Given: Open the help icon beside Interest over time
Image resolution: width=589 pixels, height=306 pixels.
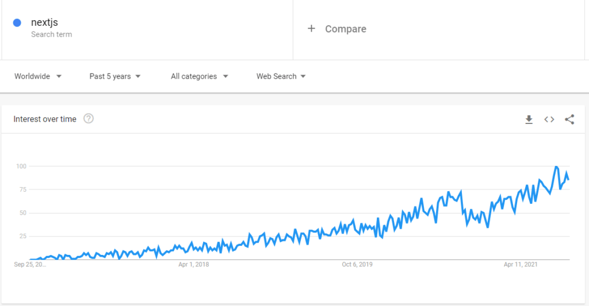Looking at the screenshot, I should coord(89,118).
